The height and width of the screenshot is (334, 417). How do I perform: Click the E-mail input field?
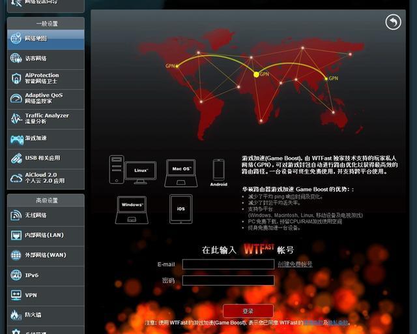[x=228, y=264]
